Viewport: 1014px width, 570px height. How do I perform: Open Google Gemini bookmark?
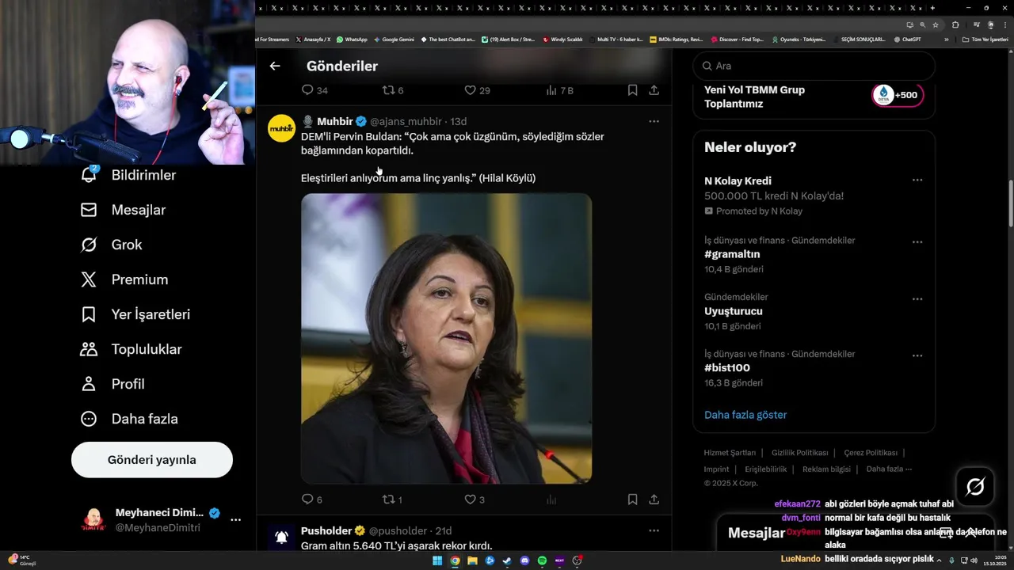click(394, 40)
